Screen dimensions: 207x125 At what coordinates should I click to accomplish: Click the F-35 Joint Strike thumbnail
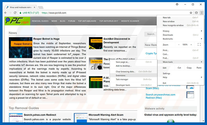point(96,82)
